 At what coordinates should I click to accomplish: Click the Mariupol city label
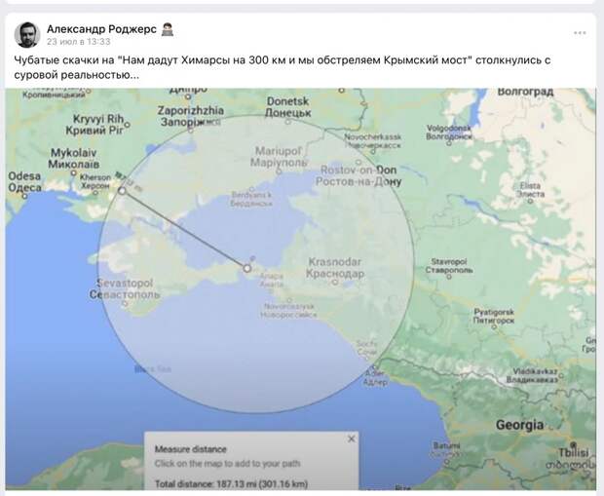(x=279, y=157)
